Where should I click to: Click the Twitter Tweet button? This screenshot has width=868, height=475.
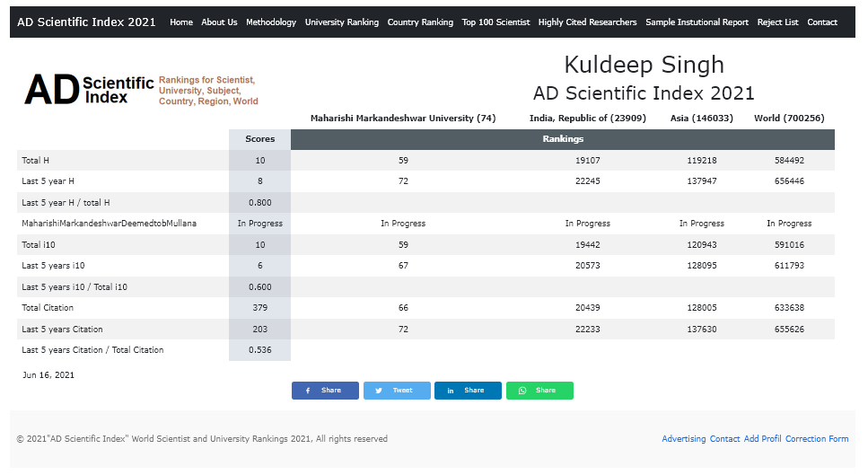[397, 391]
